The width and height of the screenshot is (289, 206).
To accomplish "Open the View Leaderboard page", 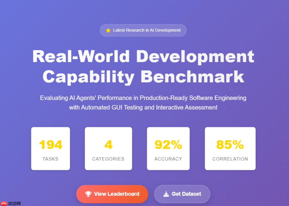I will click(x=112, y=194).
